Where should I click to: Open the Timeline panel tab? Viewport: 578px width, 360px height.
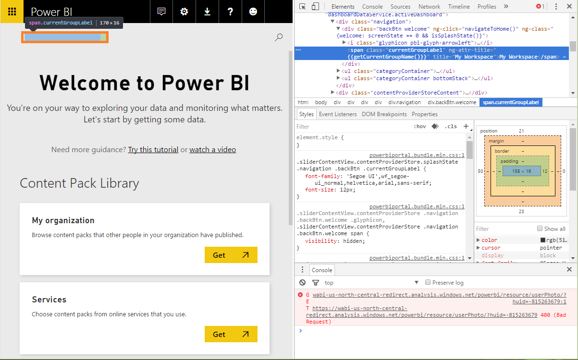tap(459, 6)
